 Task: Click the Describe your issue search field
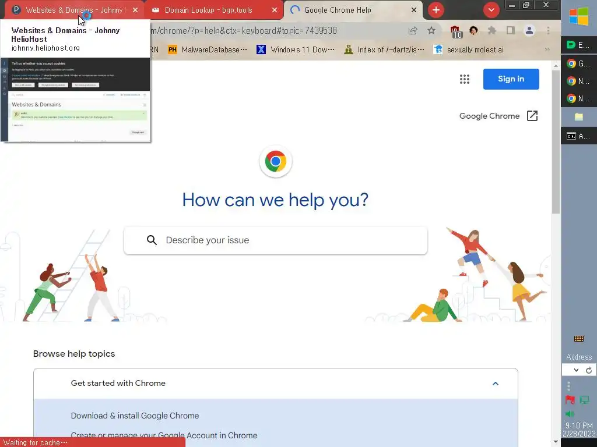(x=276, y=240)
